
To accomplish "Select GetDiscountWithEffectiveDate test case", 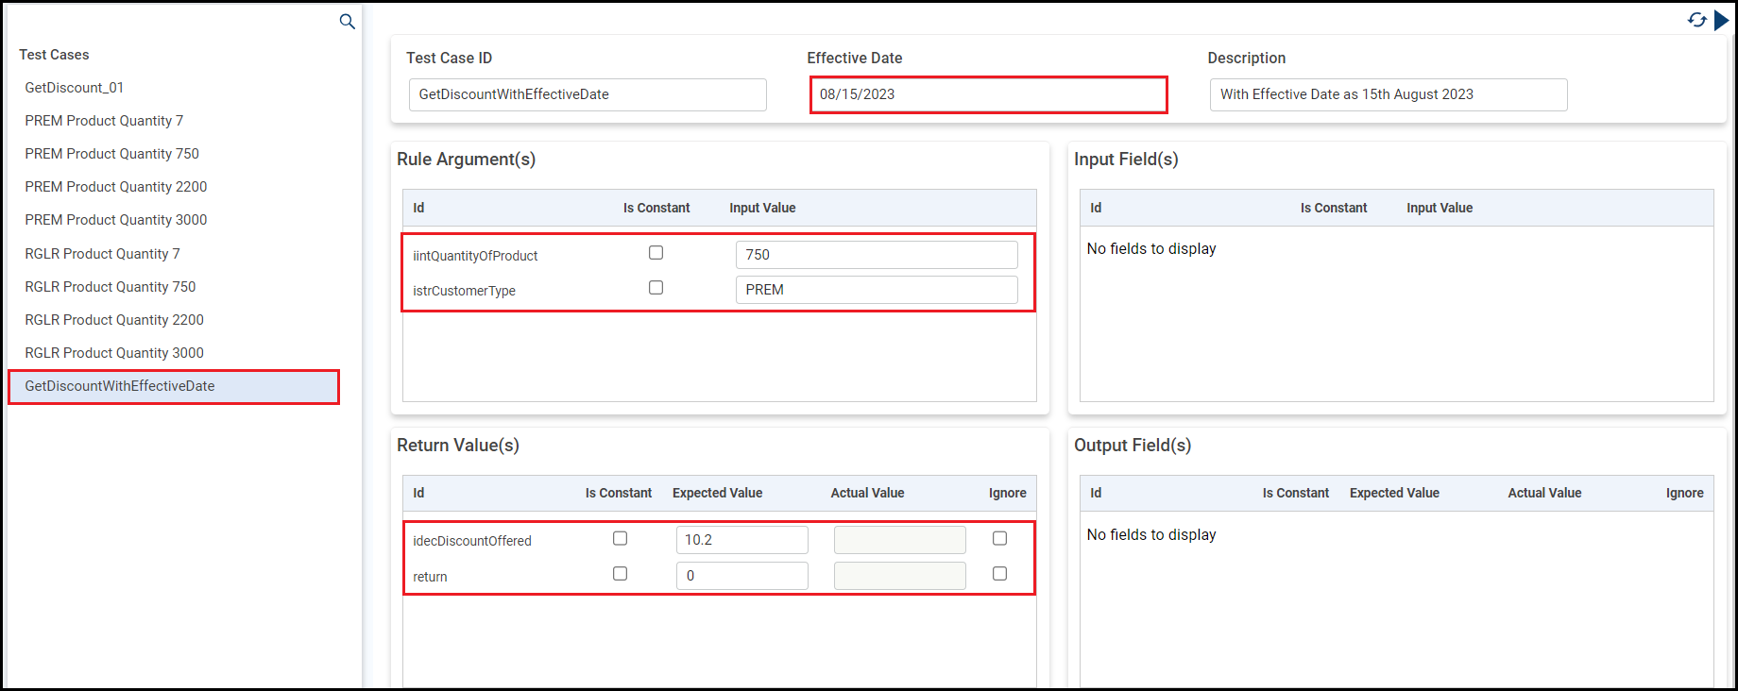I will (120, 386).
